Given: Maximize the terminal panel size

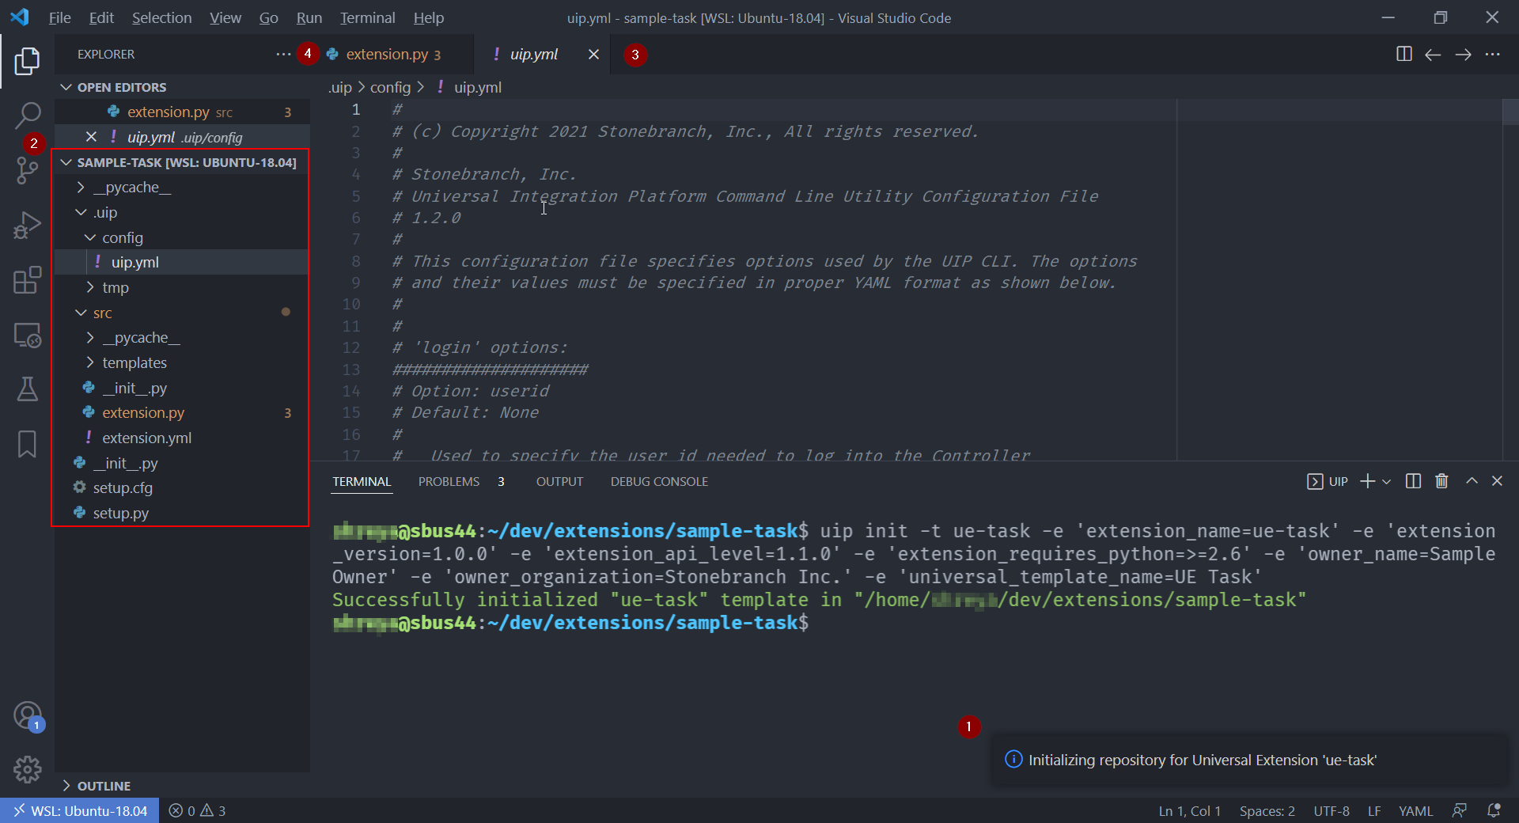Looking at the screenshot, I should [1472, 481].
